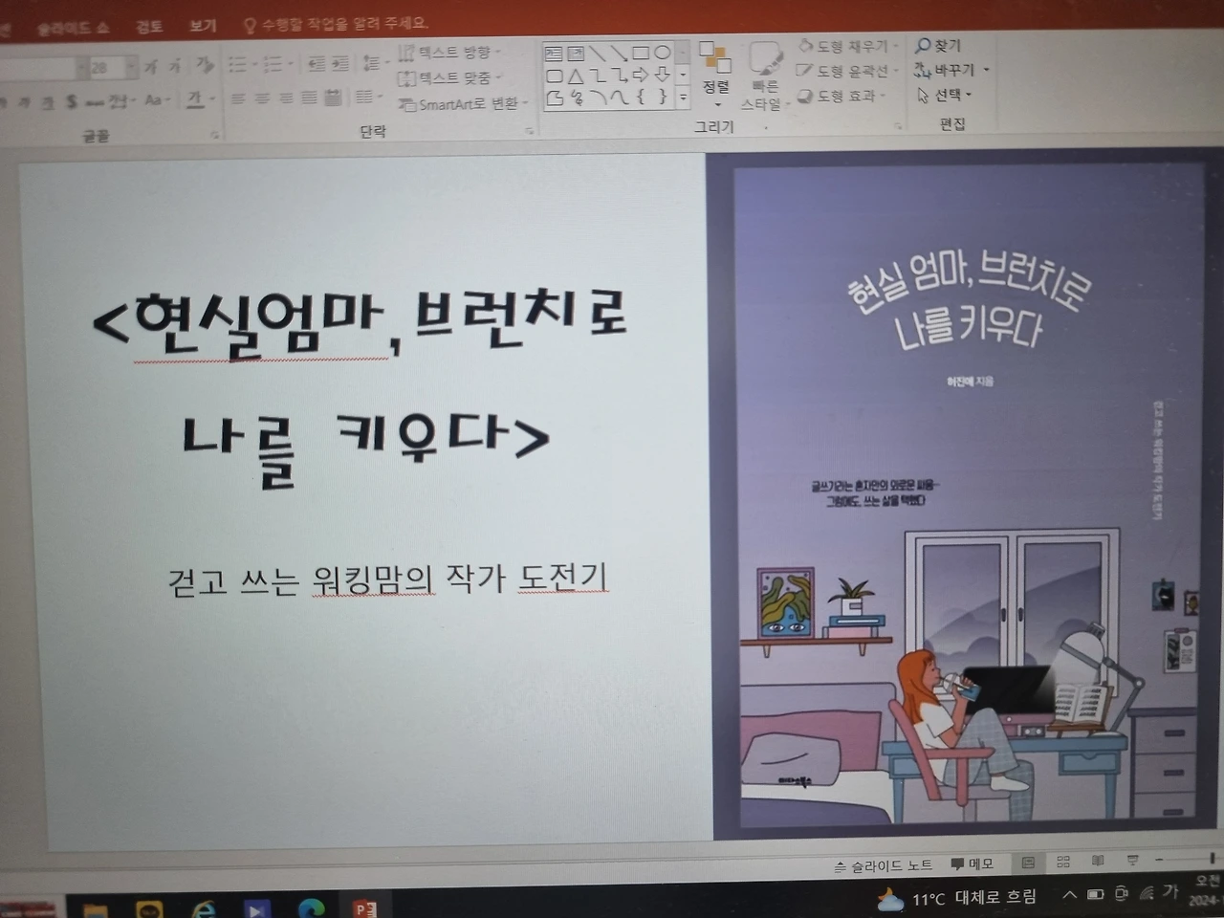Increase font size with the larger 가 icon
The width and height of the screenshot is (1224, 918).
pos(151,67)
